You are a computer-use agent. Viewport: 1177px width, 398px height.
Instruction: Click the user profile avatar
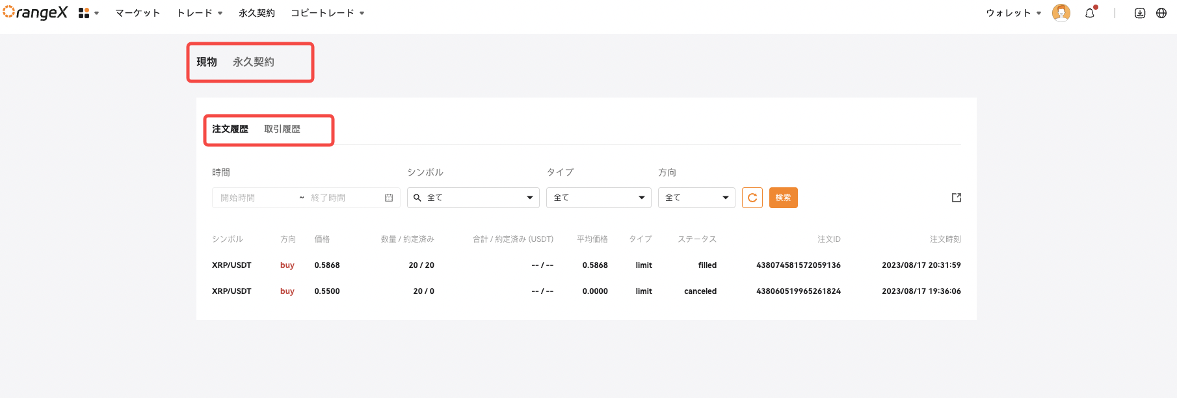tap(1061, 13)
